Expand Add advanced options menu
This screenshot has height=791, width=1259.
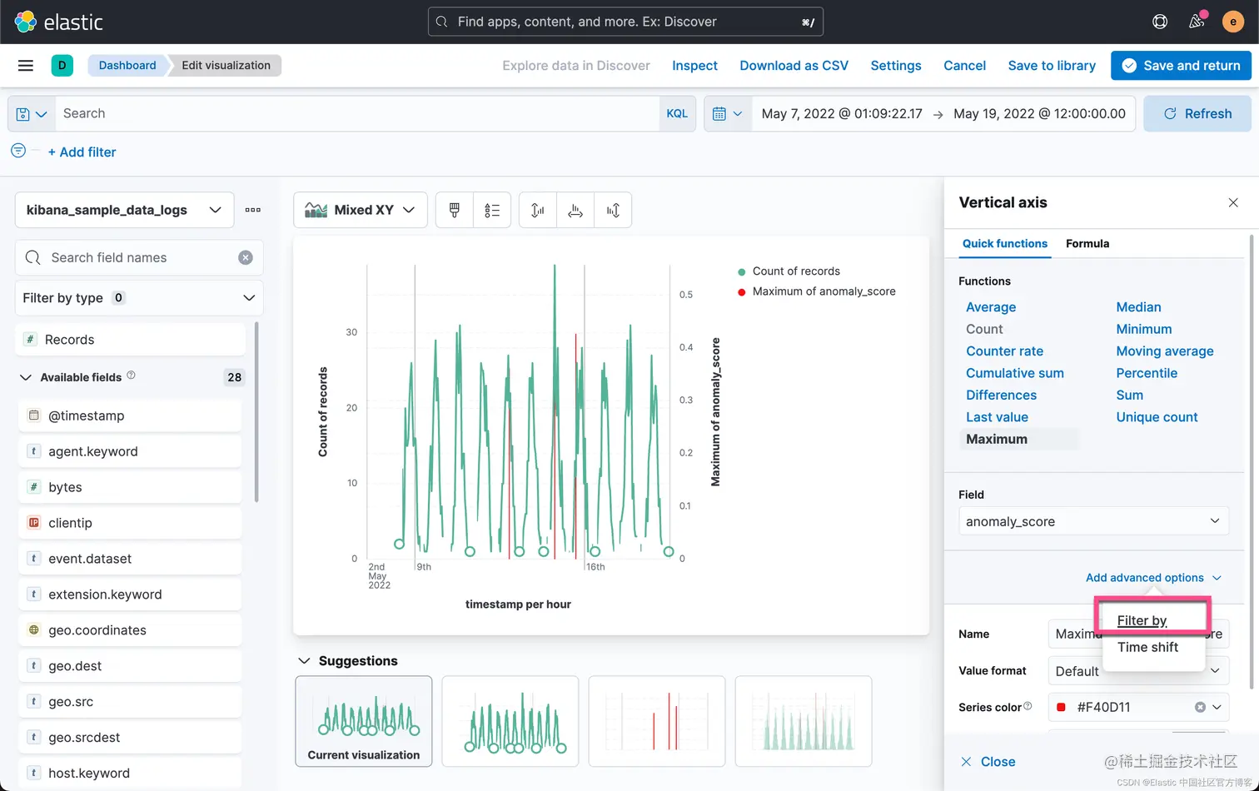tap(1153, 577)
